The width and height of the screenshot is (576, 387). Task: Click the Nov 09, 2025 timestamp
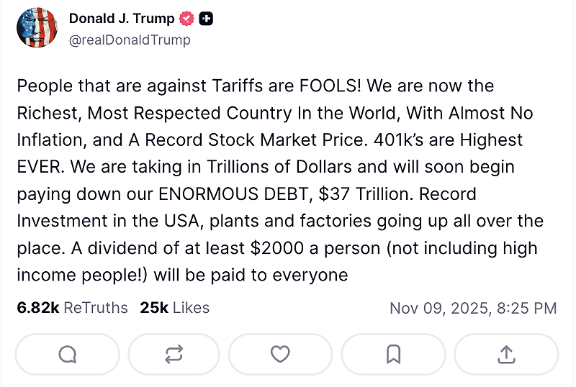click(473, 308)
